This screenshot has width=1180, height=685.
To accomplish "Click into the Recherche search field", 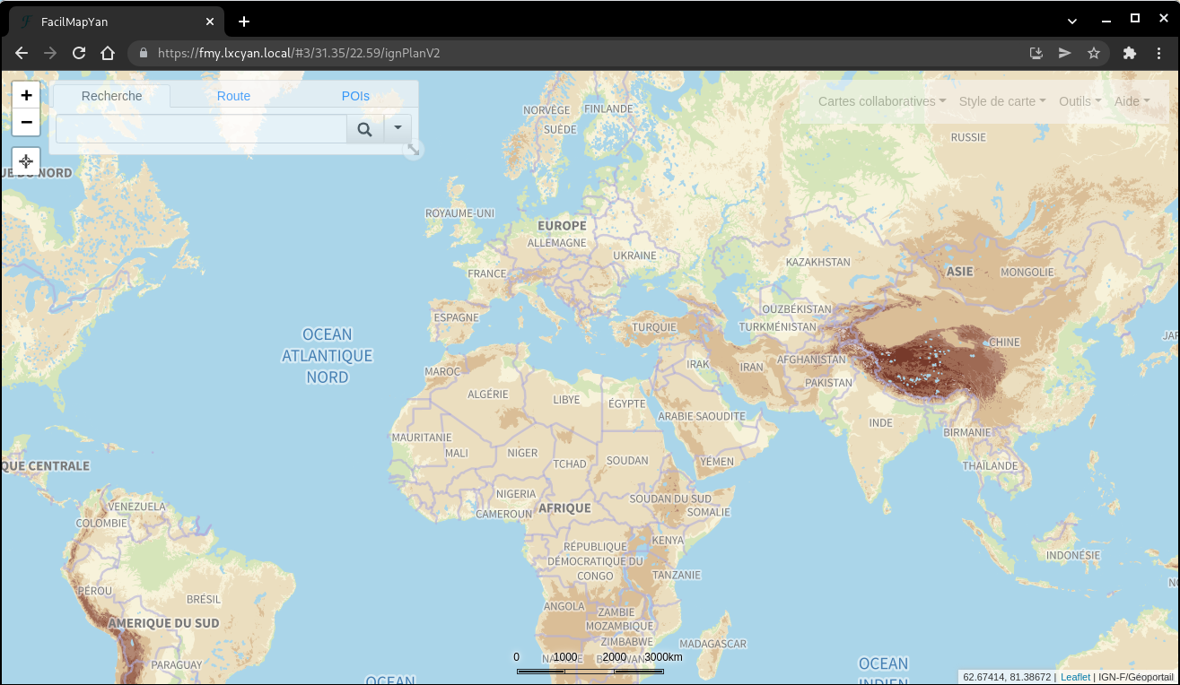I will (x=201, y=129).
